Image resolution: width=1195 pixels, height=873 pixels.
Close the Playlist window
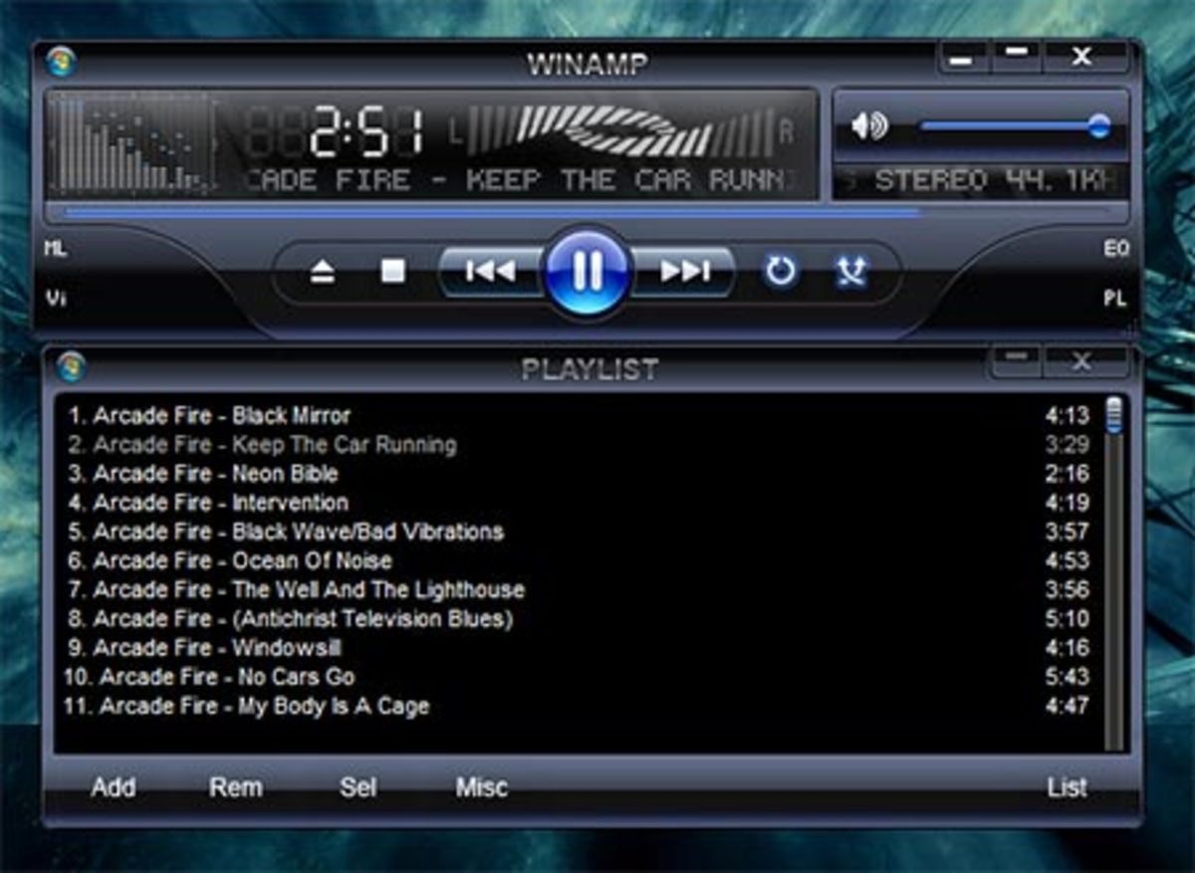tap(1083, 360)
